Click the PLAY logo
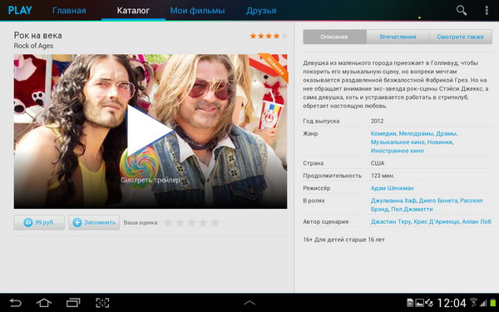 20,11
